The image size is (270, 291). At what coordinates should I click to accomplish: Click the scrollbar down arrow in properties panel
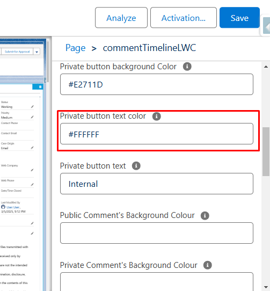(266, 287)
